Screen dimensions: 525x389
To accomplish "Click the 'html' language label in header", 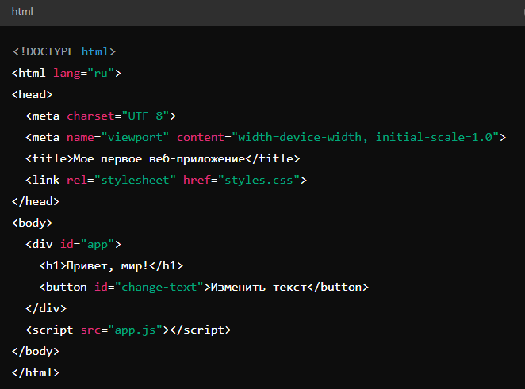I will click(x=22, y=12).
